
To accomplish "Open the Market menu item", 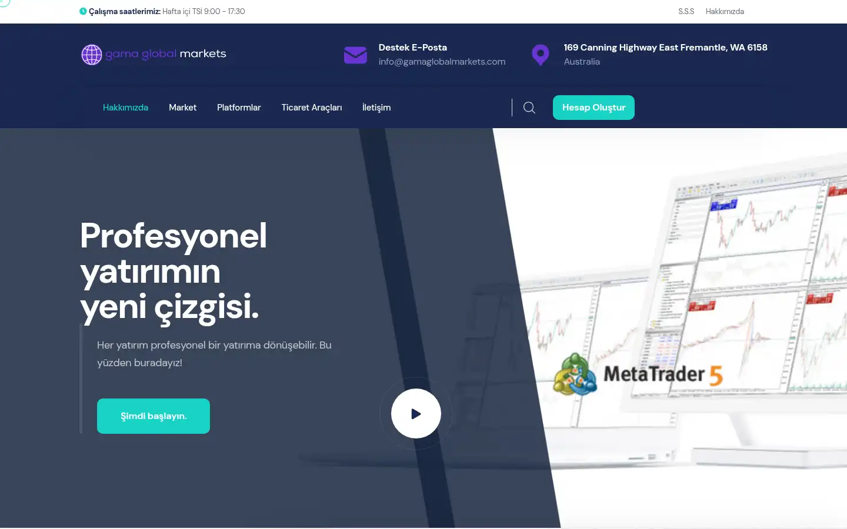I will click(182, 108).
